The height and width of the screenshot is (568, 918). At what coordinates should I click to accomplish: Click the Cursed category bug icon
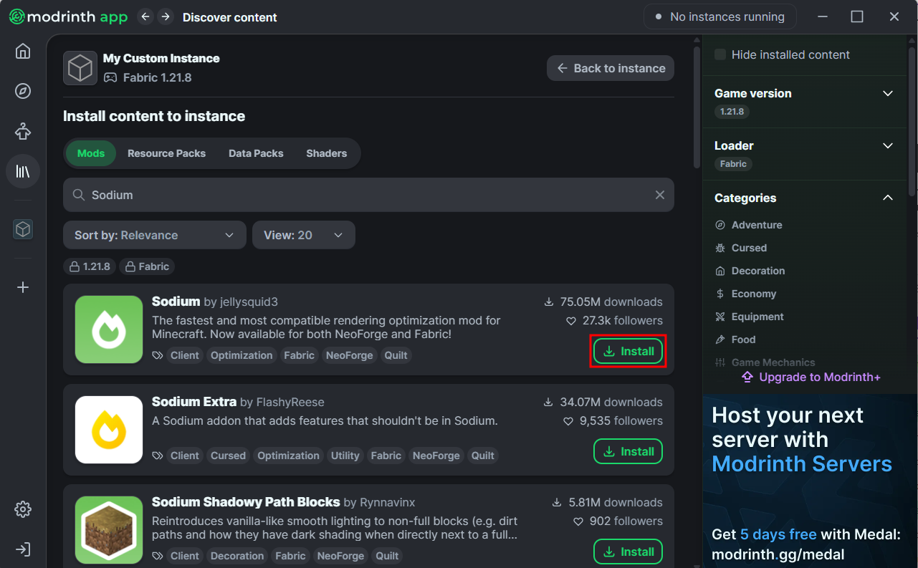point(720,248)
